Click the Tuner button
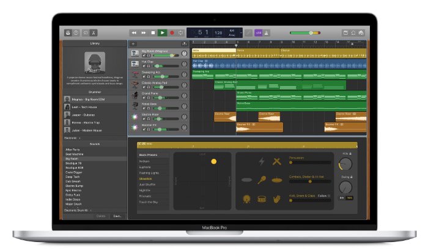428x250 pixels. 248,33
